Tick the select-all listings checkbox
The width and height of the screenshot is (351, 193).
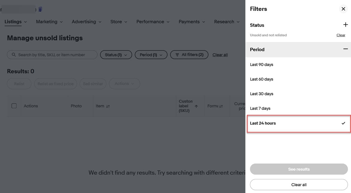[x=14, y=106]
